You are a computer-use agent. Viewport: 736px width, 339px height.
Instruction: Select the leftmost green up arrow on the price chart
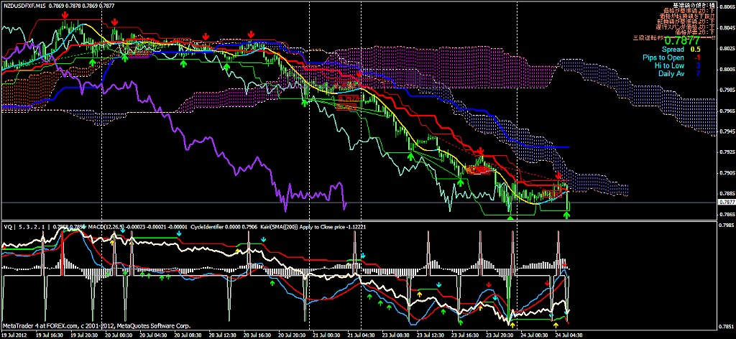click(x=91, y=62)
